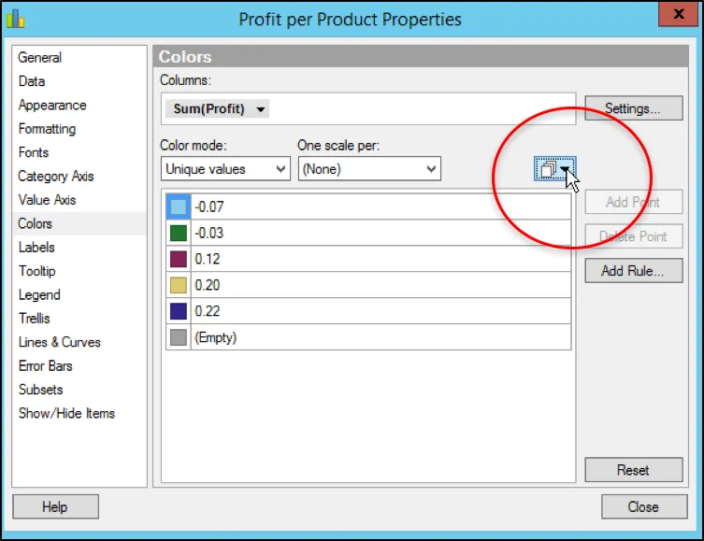Change the gray swatch for (Empty)
The width and height of the screenshot is (704, 541).
(179, 337)
